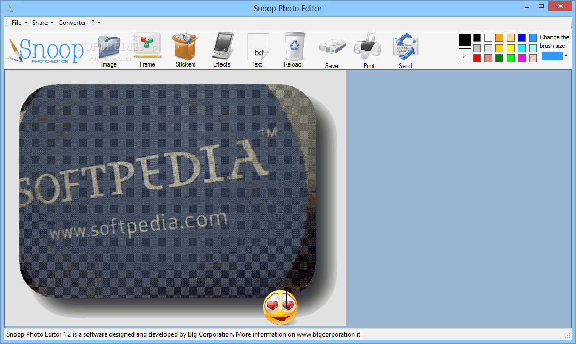
Task: Pick the yellow color swatch
Action: pos(511,48)
